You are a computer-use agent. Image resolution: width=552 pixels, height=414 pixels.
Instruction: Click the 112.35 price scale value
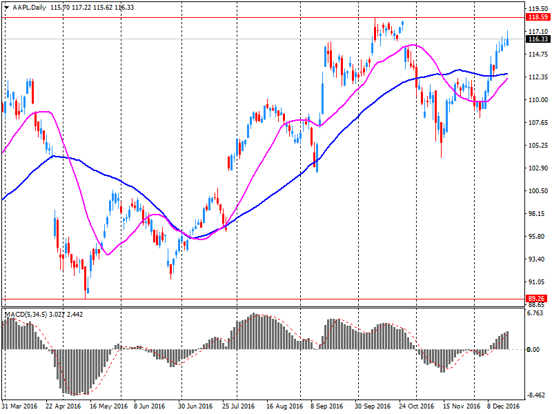pyautogui.click(x=538, y=77)
